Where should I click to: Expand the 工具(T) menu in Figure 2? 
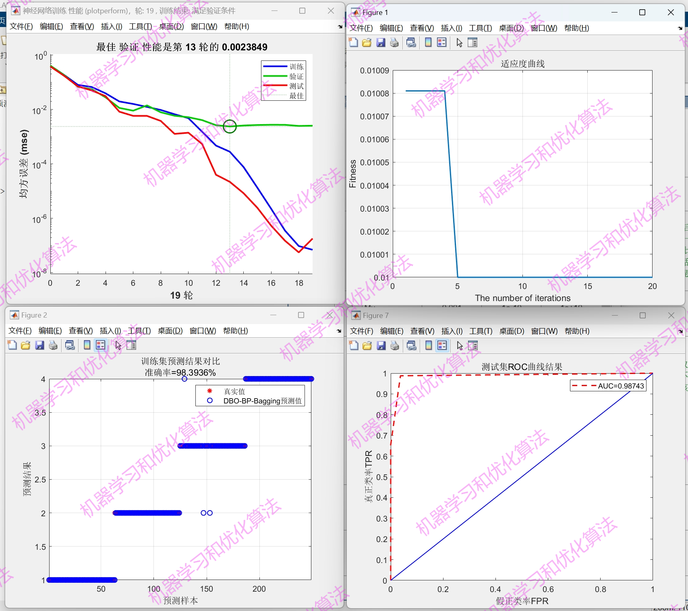point(139,330)
